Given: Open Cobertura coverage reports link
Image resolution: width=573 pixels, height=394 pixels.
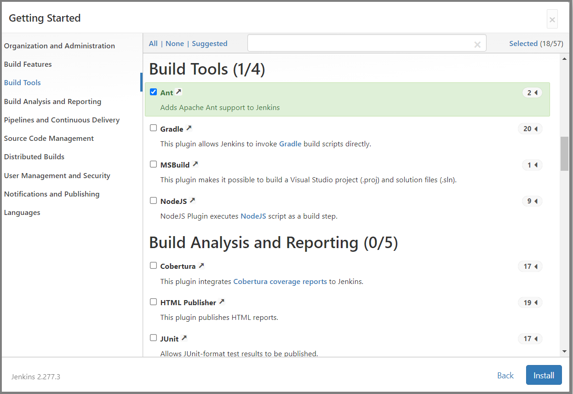Looking at the screenshot, I should tap(280, 281).
